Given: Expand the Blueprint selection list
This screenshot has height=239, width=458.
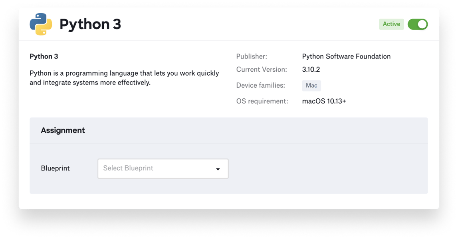Looking at the screenshot, I should (x=163, y=168).
